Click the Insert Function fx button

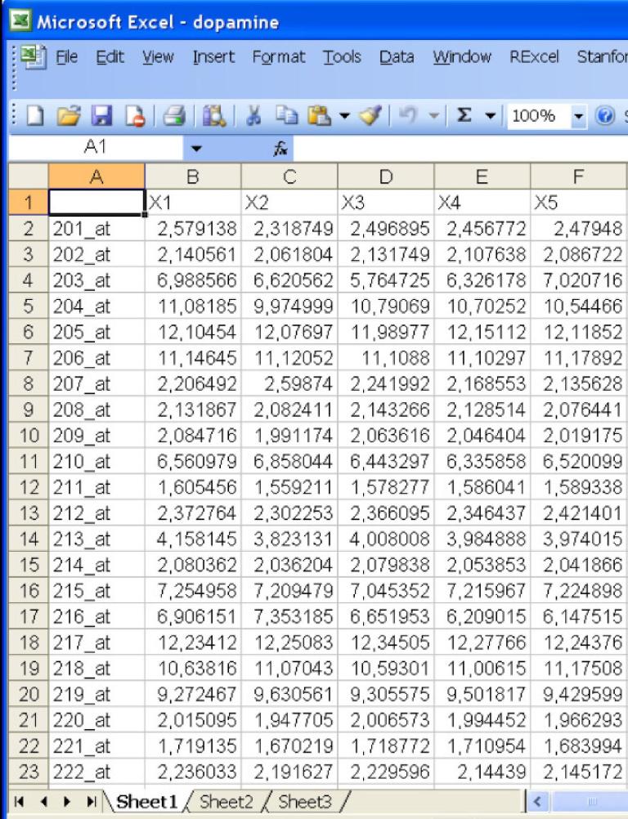[x=279, y=148]
